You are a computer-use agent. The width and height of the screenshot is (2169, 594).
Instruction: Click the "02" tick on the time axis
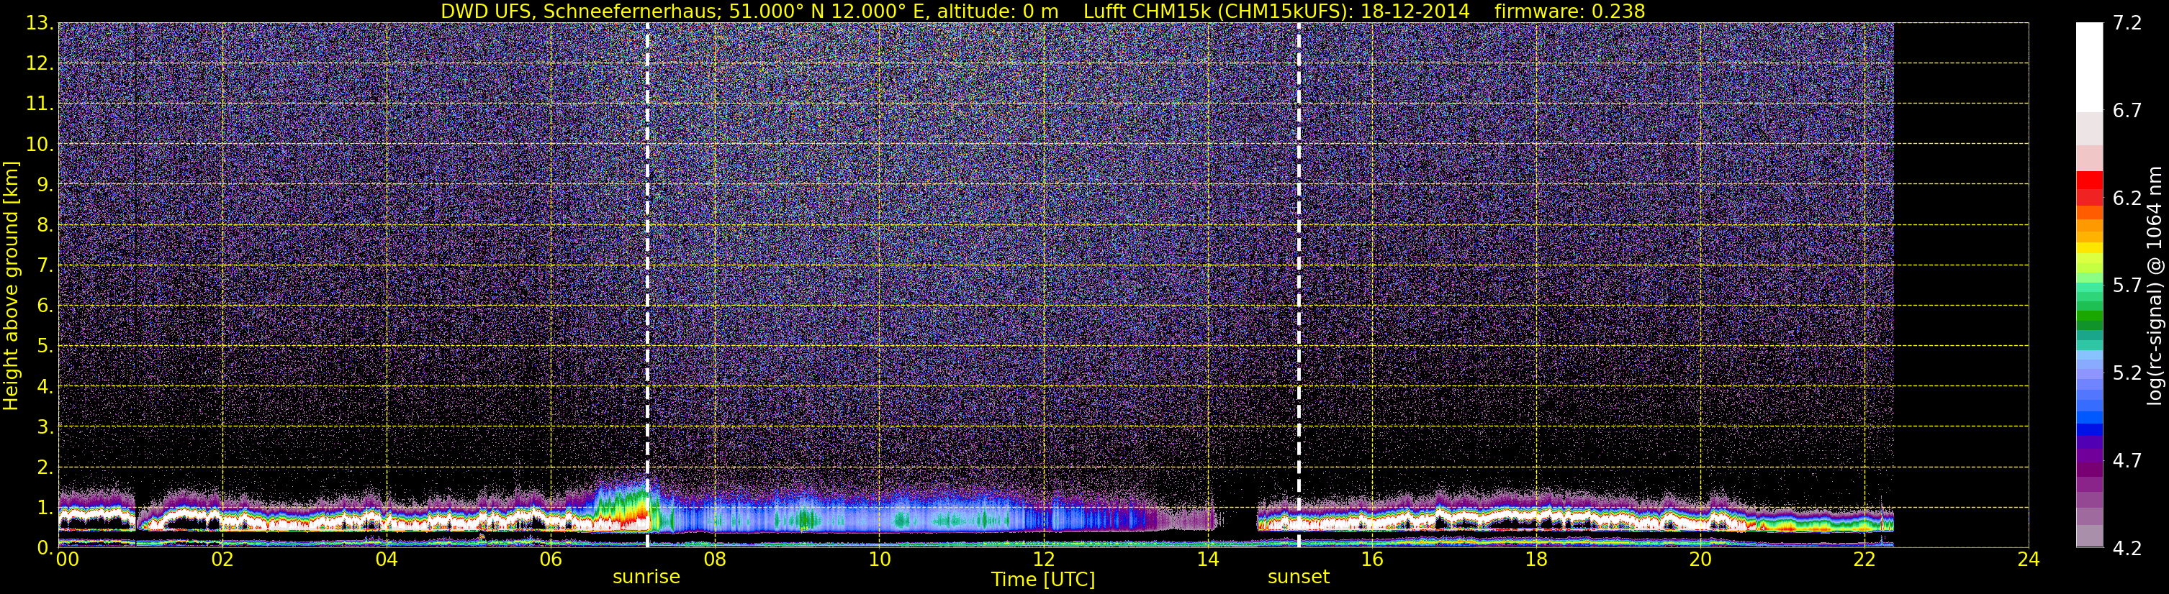coord(222,559)
